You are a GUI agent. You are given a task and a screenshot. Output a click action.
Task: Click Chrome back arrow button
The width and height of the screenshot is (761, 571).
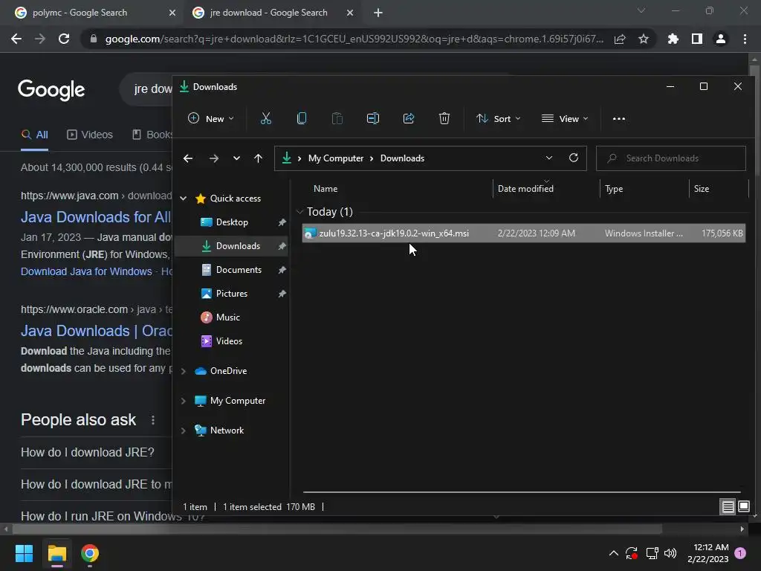pyautogui.click(x=16, y=39)
